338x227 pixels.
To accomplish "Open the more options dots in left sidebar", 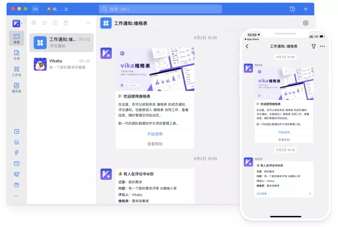I will (16, 196).
